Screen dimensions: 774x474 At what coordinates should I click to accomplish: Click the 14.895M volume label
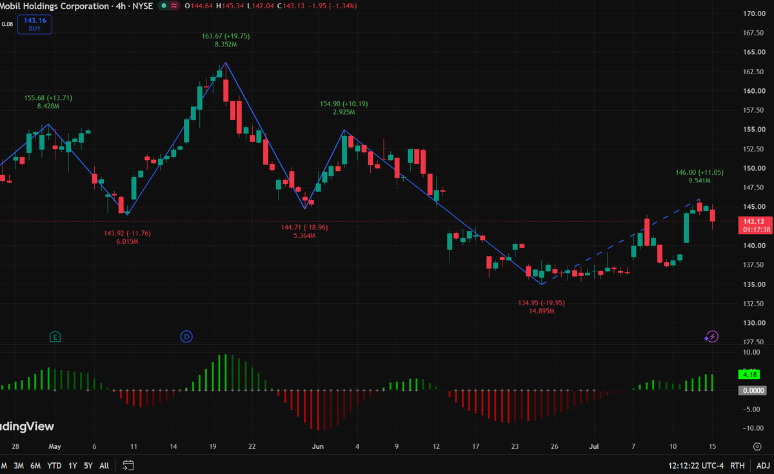[x=542, y=311]
